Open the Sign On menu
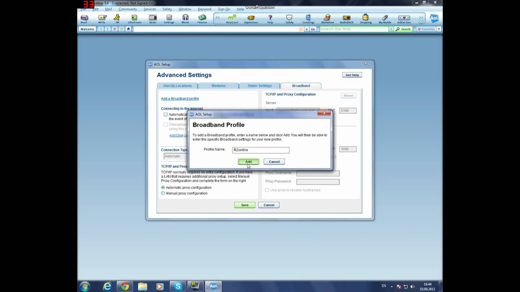 click(224, 9)
